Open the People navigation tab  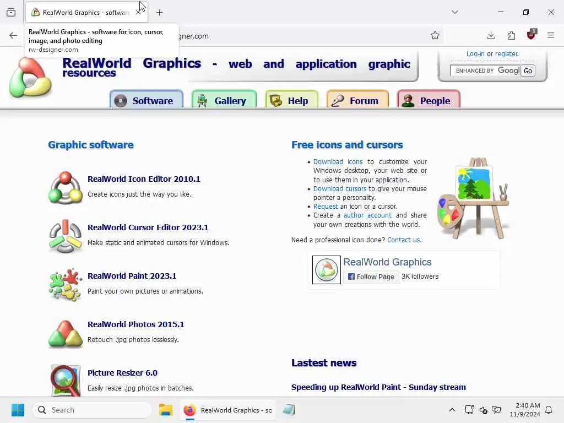[429, 99]
